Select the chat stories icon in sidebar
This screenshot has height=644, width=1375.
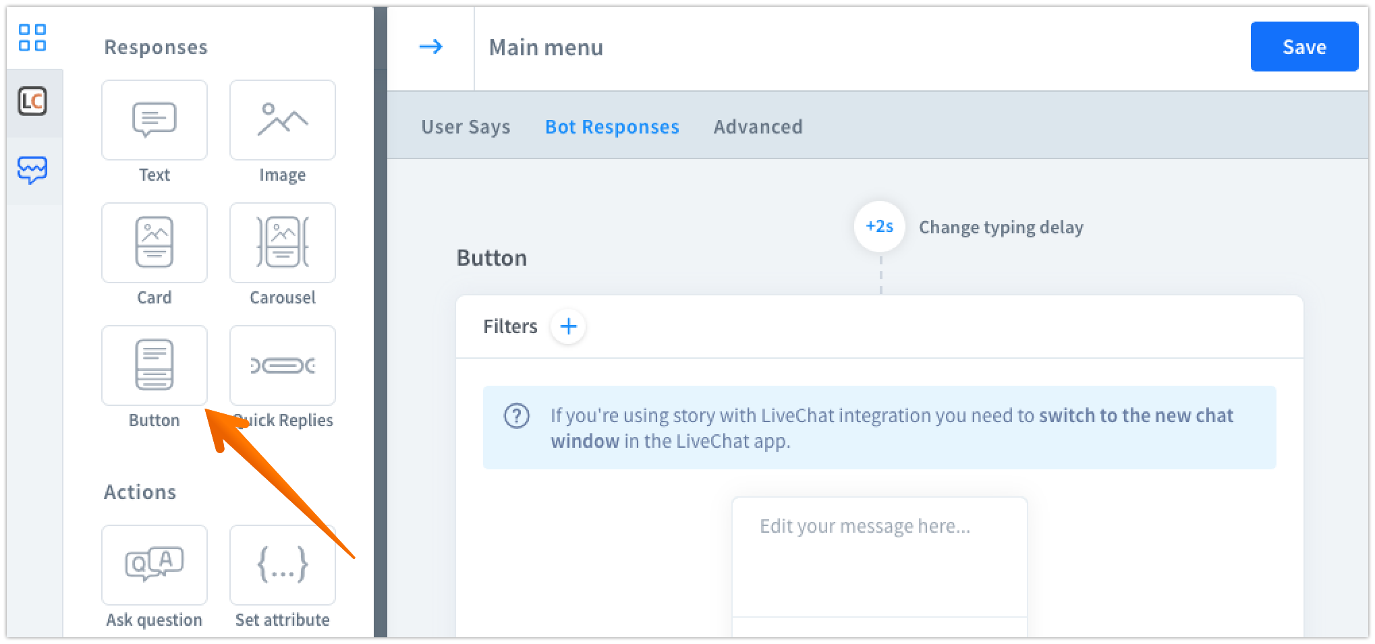coord(33,170)
